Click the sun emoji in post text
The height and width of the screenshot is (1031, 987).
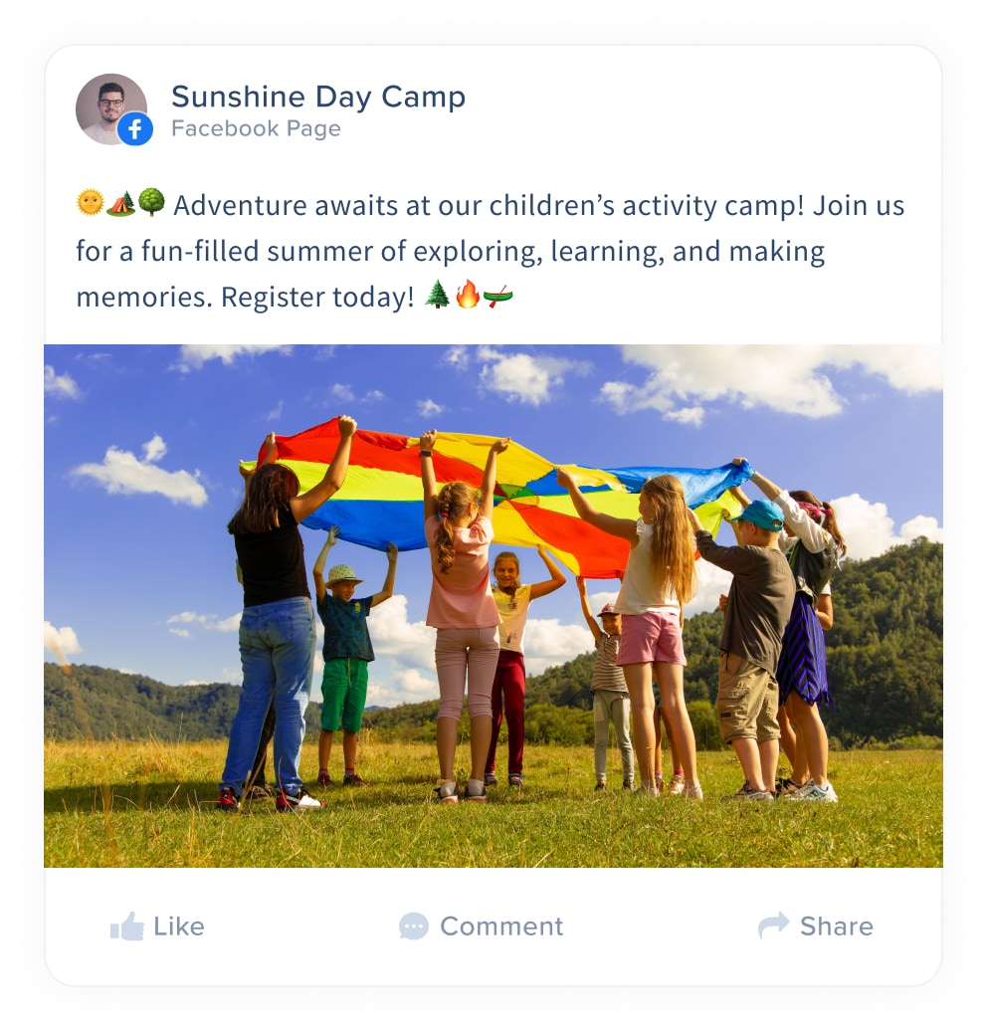pyautogui.click(x=91, y=203)
